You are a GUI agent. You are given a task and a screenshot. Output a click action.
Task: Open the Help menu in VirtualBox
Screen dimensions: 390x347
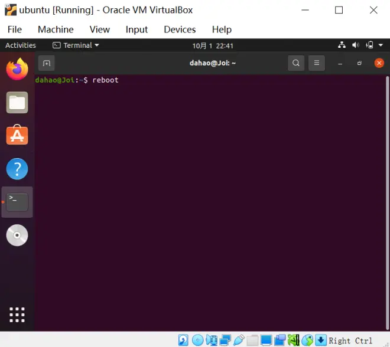tap(222, 30)
